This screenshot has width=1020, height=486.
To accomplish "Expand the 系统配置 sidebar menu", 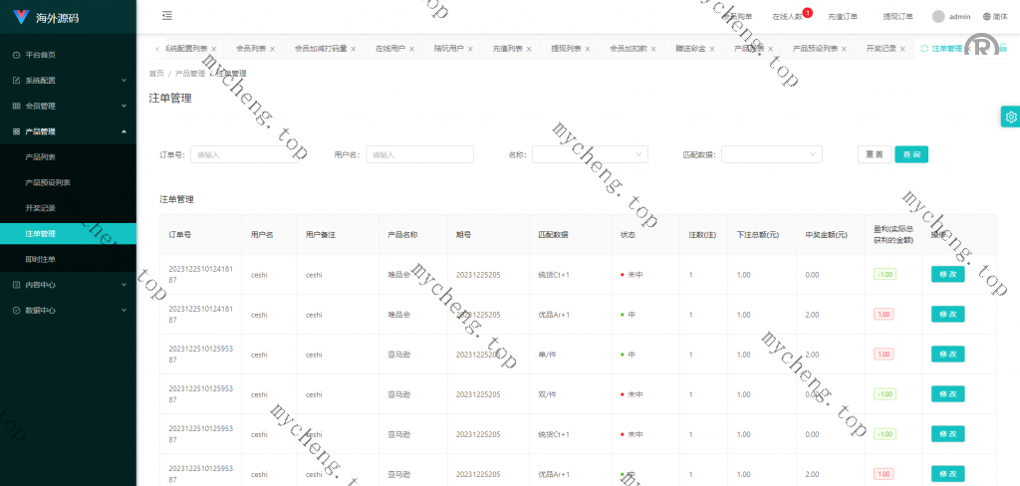I will tap(68, 81).
